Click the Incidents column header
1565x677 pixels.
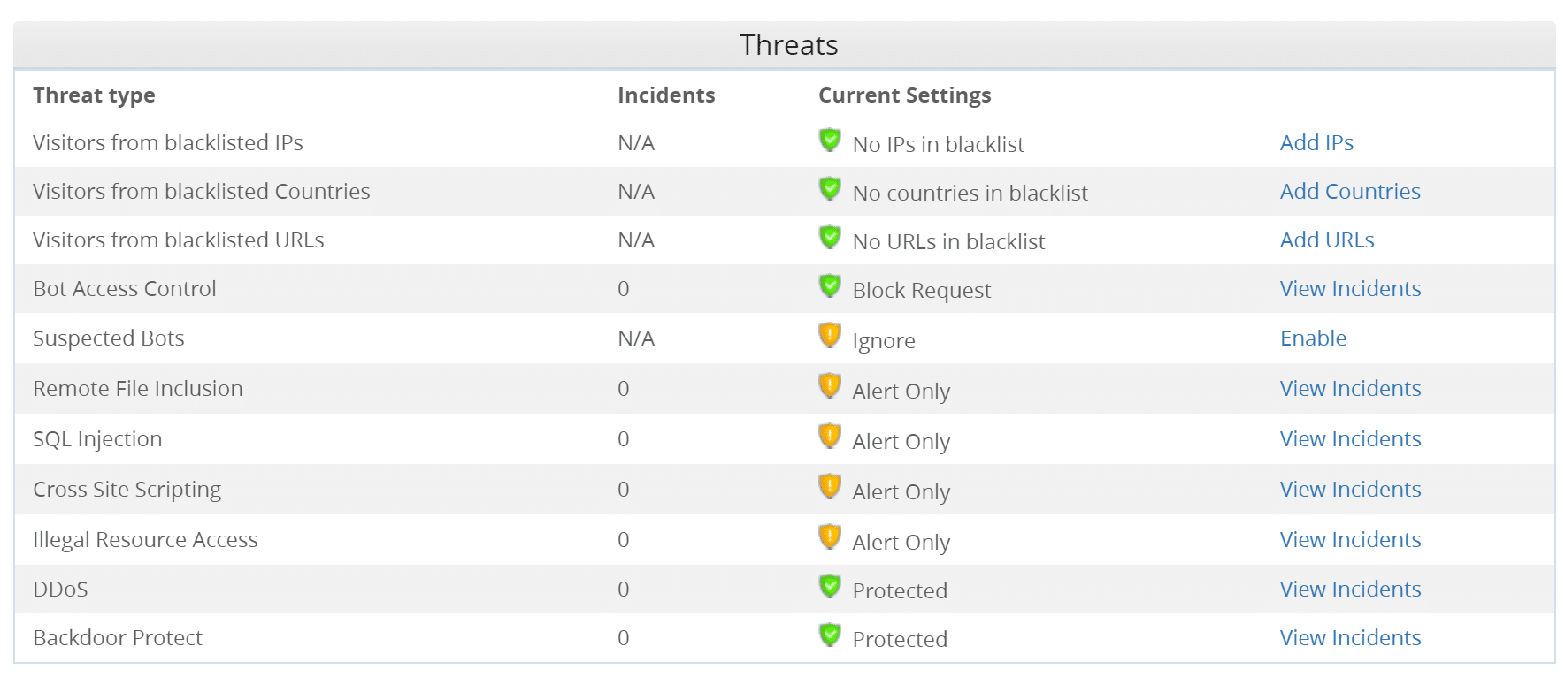666,95
